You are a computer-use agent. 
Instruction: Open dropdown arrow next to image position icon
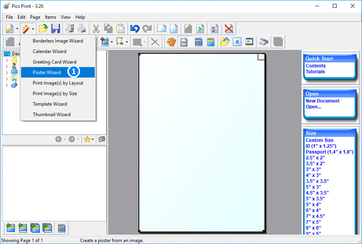coord(112,42)
